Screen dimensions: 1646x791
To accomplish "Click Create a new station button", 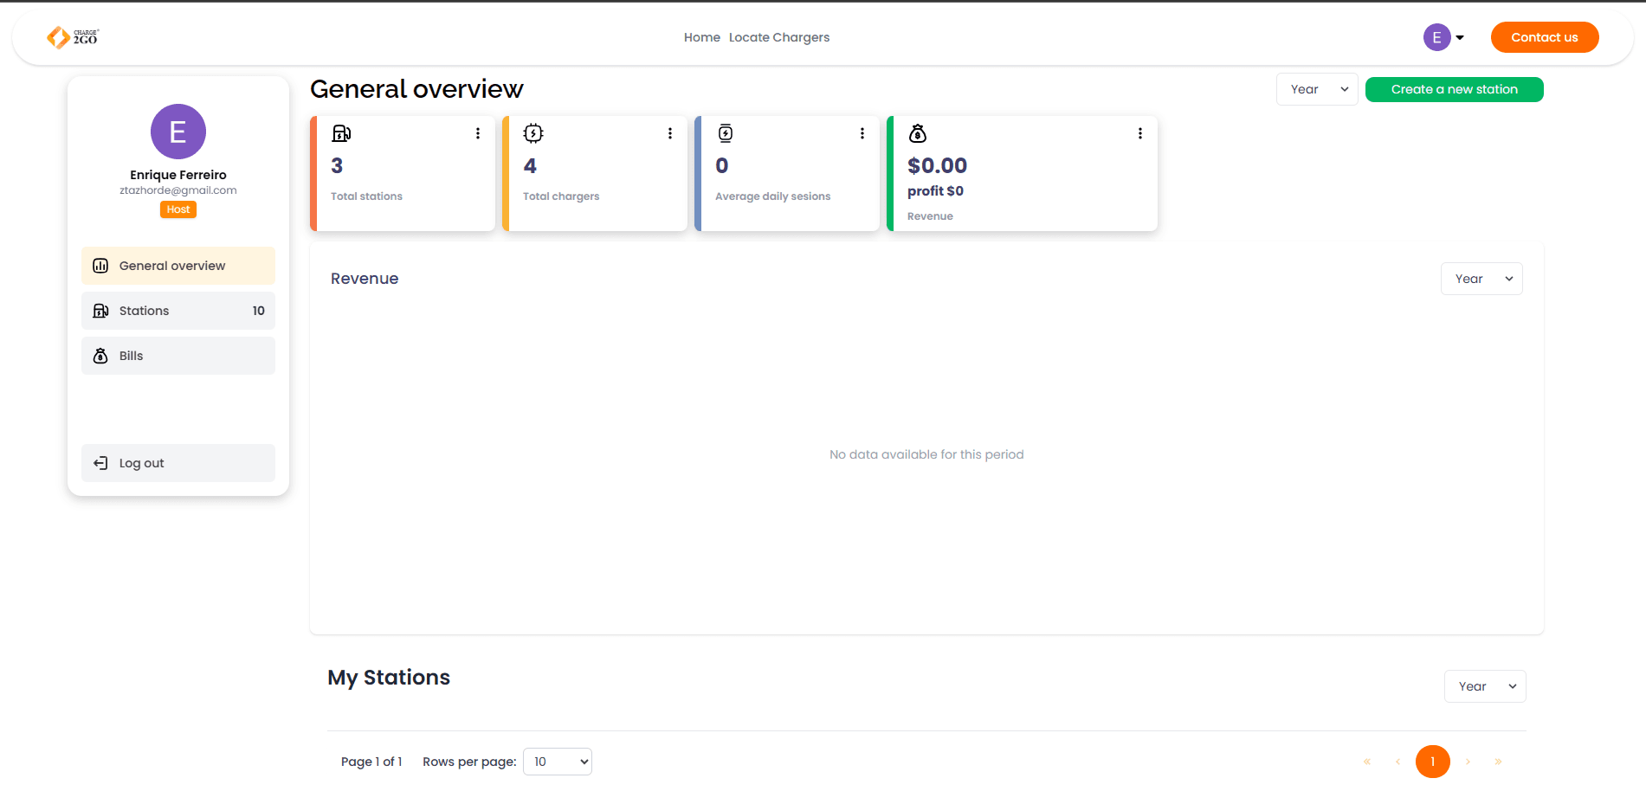I will tap(1455, 89).
